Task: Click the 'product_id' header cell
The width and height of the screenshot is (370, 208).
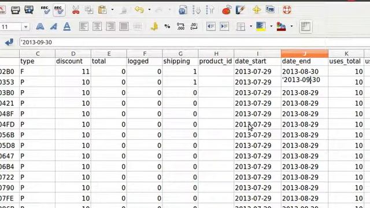Action: pyautogui.click(x=216, y=61)
